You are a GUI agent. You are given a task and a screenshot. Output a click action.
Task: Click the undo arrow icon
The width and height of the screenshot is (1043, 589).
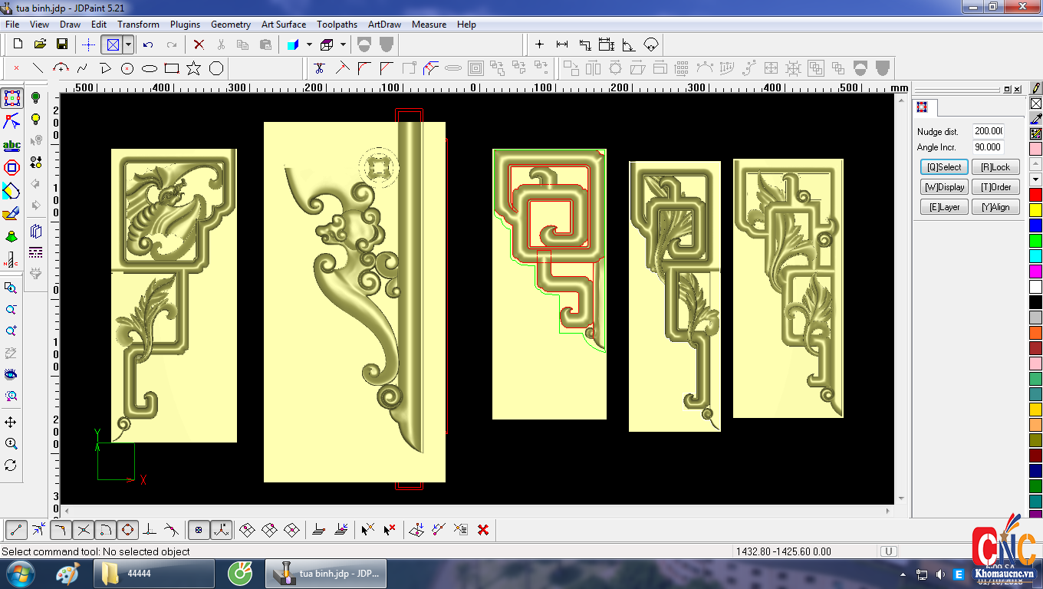(148, 44)
